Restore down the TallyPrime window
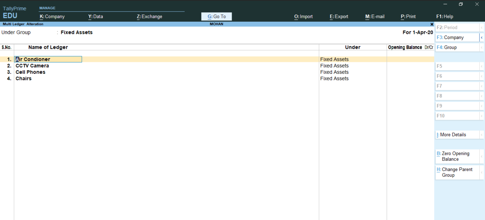 [461, 4]
